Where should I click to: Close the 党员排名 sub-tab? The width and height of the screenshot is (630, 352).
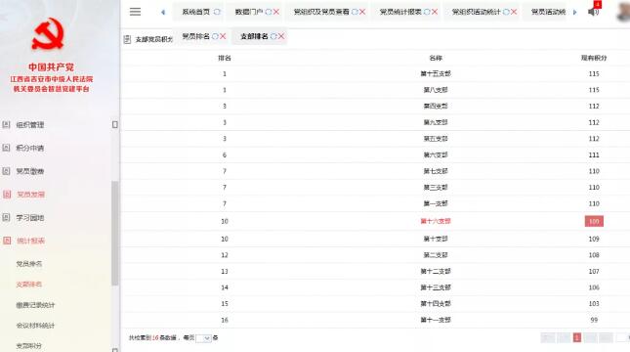pos(223,36)
